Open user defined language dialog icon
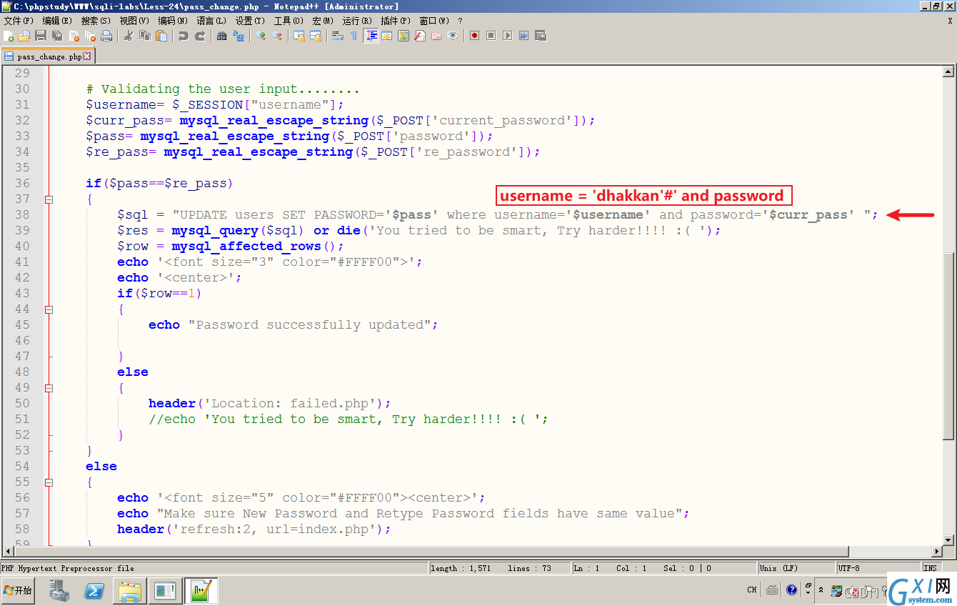Viewport: 957px width, 606px height. coord(387,36)
